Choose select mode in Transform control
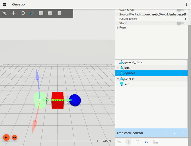 (x=119, y=142)
